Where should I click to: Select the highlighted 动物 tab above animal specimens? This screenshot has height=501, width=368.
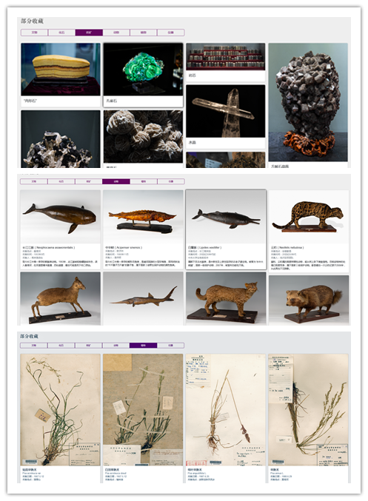pos(116,181)
